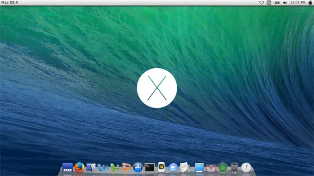Viewport: 314px width, 176px height.
Task: Open the Apple logo menu
Action: click(309, 3)
